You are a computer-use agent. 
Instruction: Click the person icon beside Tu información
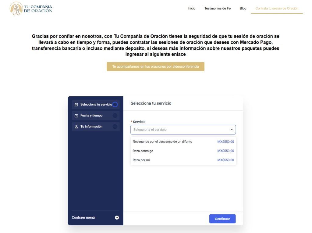(x=76, y=127)
